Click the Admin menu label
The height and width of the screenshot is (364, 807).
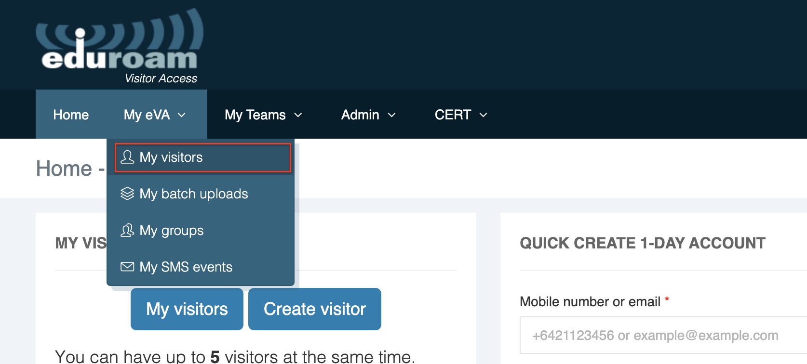click(360, 115)
